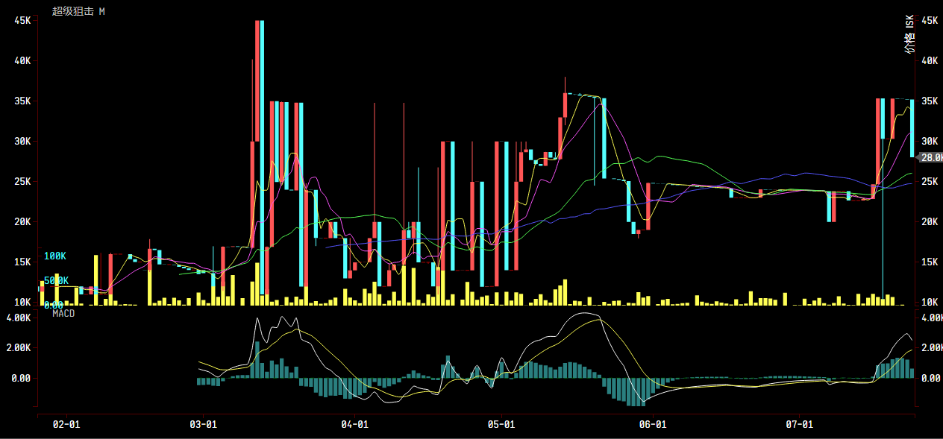Select the 07-01 date label
Screen dimensions: 943x439
point(799,425)
